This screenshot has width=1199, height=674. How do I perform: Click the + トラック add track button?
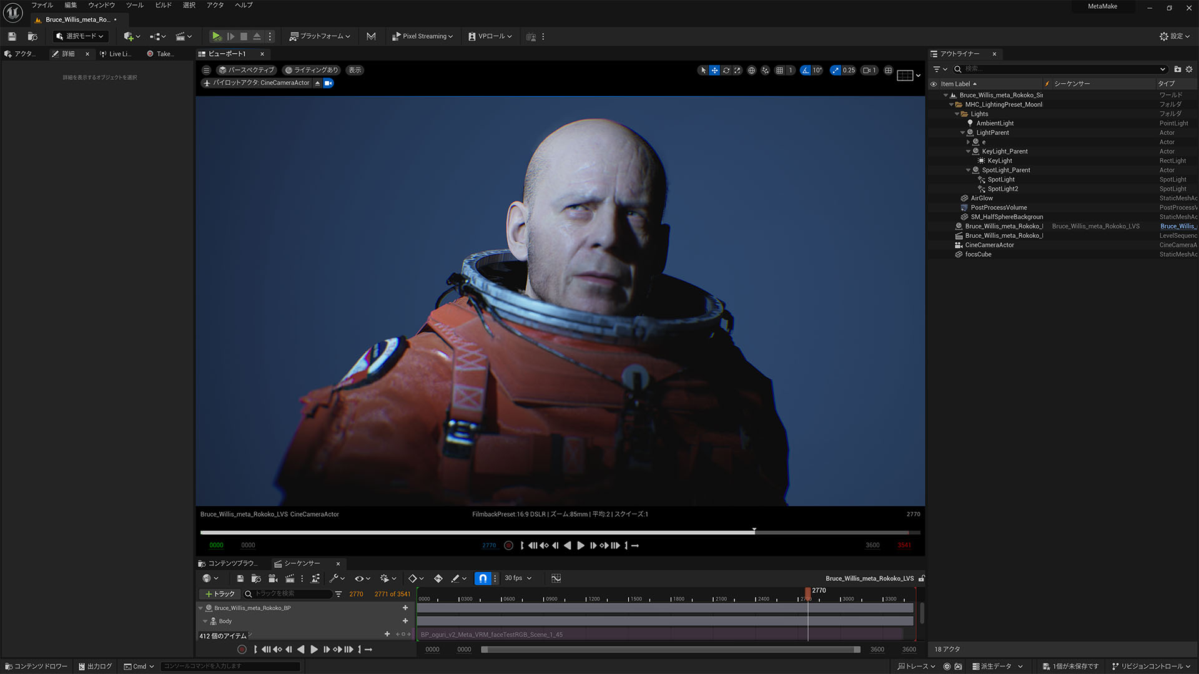click(220, 594)
